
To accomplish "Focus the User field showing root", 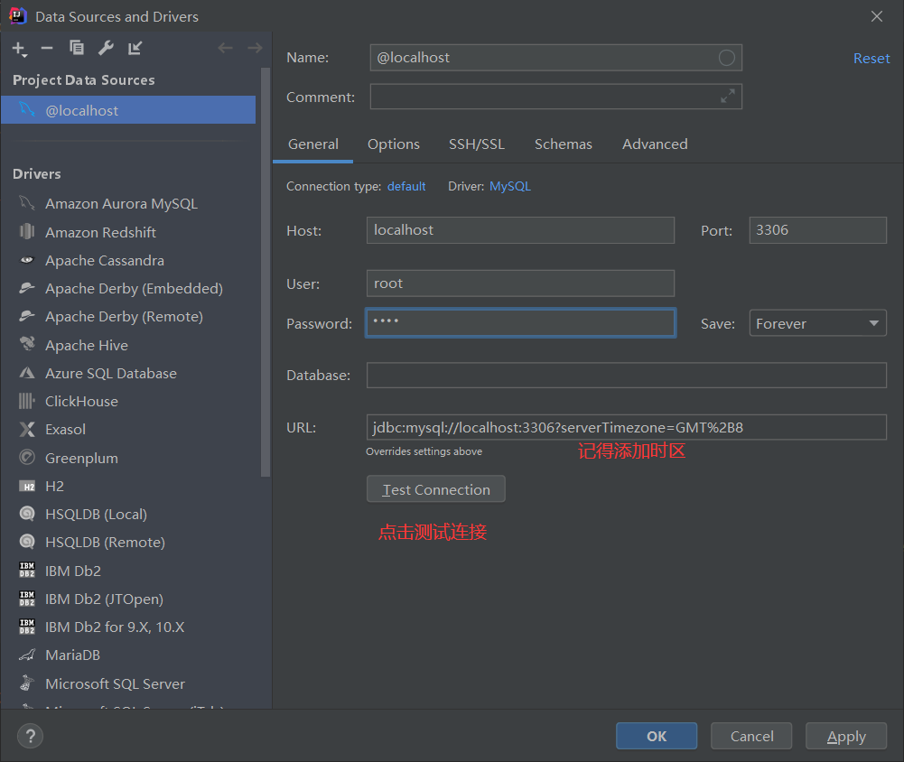I will (520, 283).
